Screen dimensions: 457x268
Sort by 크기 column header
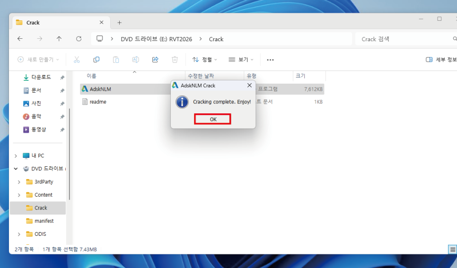300,76
